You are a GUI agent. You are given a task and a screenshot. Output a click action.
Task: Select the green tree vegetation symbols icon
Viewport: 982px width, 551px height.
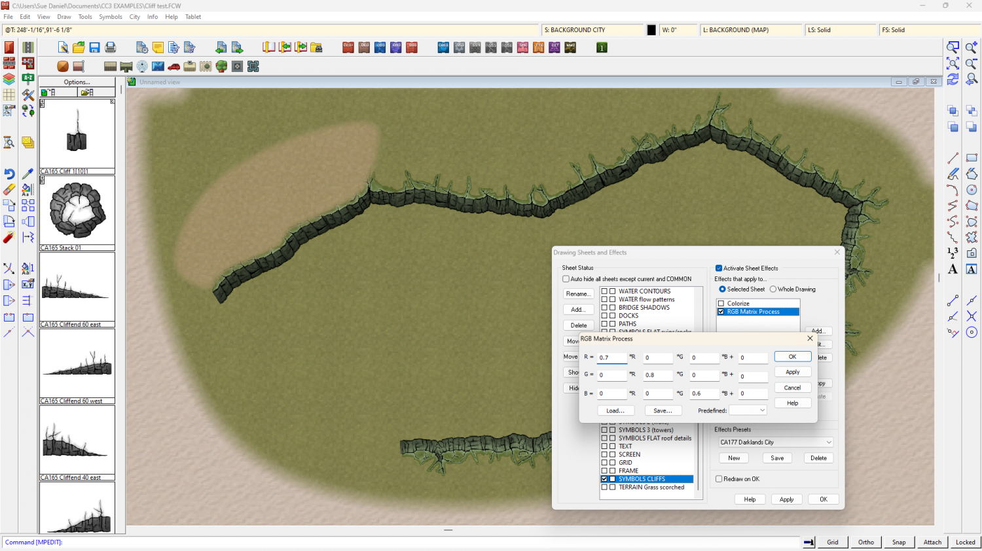tap(221, 67)
